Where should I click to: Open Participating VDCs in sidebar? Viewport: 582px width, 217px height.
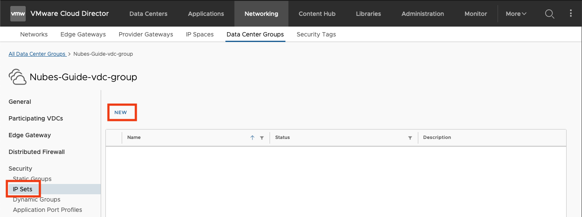pos(36,118)
